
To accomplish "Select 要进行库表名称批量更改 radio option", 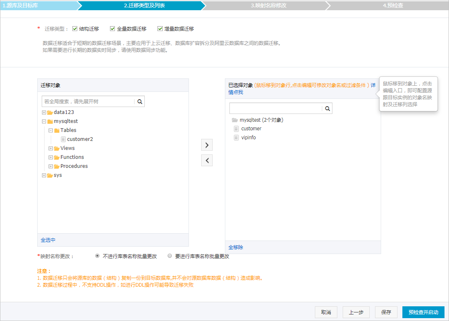I will pos(170,256).
